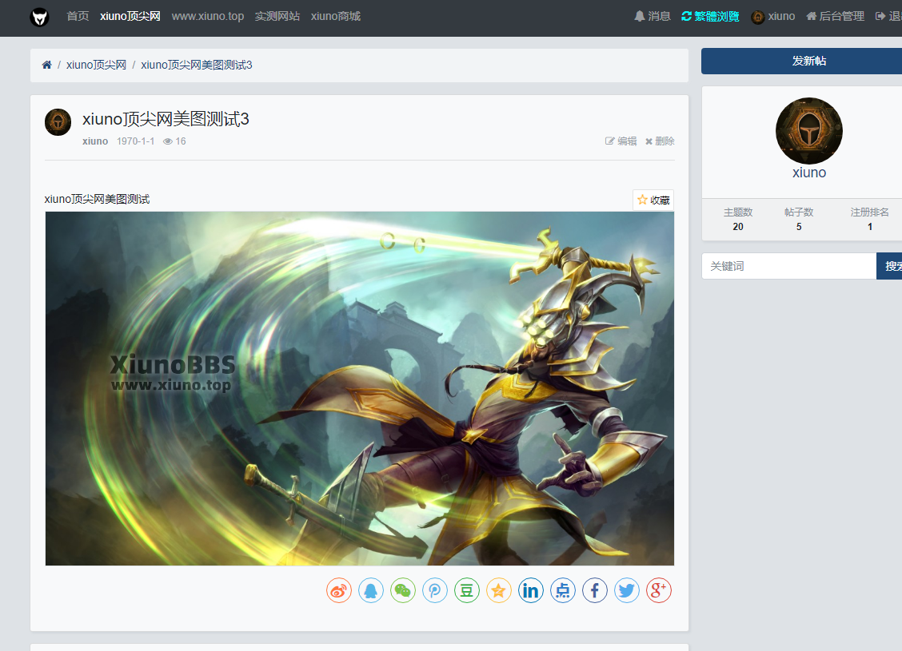Screen dimensions: 902x651
Task: Click the 编辑 edit post link
Action: point(621,141)
